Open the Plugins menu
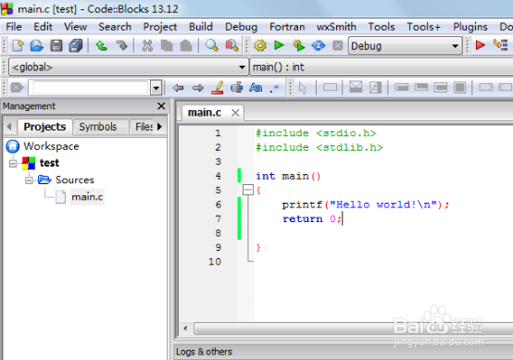This screenshot has width=513, height=360. [x=470, y=27]
